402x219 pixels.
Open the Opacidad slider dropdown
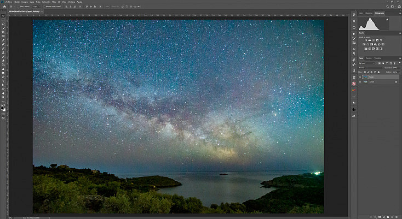click(399, 68)
